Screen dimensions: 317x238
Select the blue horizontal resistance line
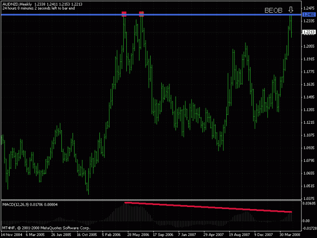click(x=151, y=15)
